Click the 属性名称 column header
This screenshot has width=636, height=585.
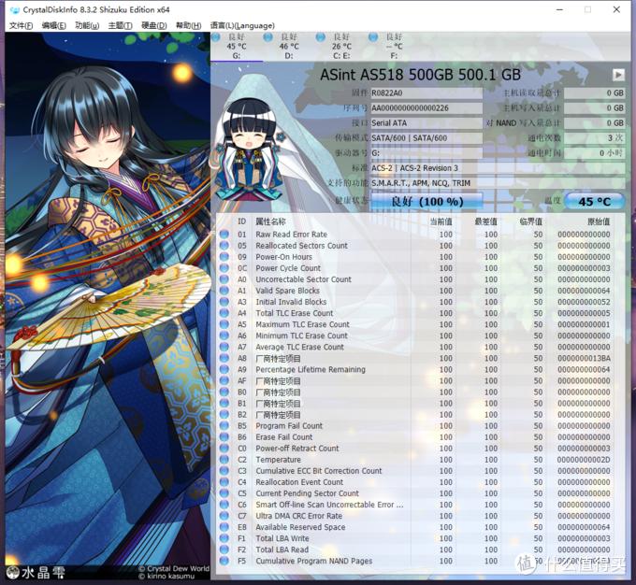tap(270, 221)
